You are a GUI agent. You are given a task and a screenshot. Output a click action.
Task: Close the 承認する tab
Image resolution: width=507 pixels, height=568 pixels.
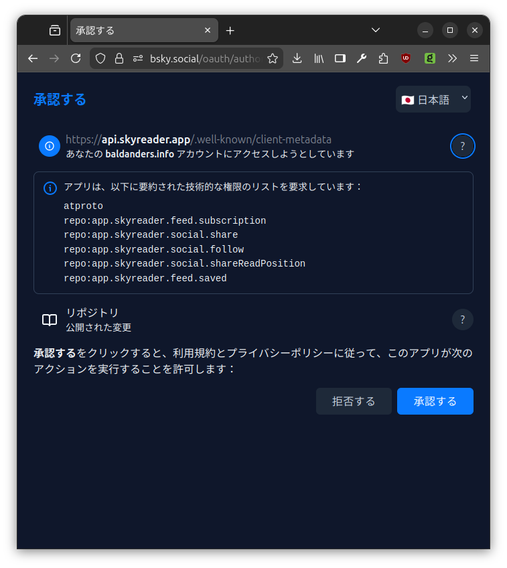pos(208,30)
